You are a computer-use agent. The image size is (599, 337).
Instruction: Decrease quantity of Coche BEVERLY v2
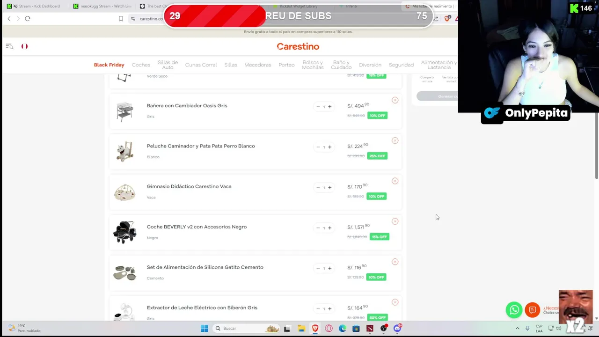click(318, 228)
